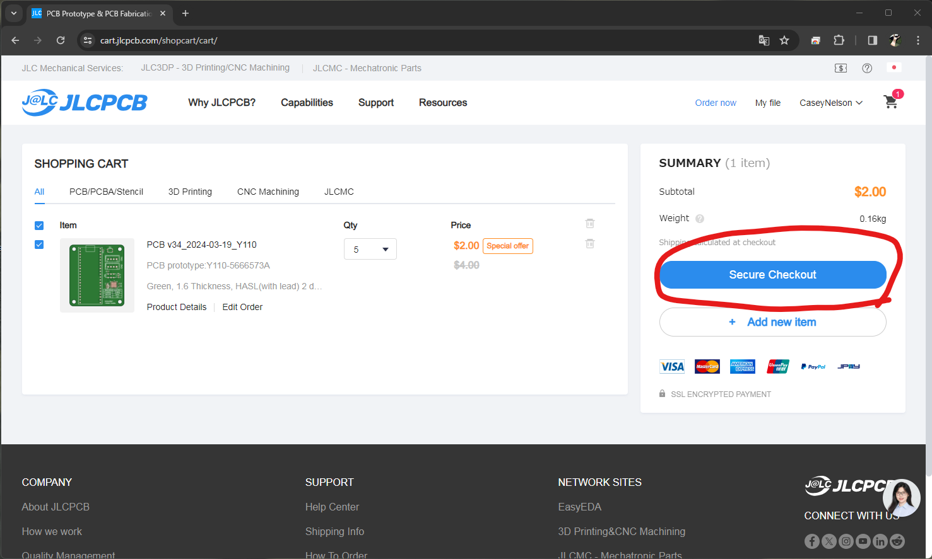The width and height of the screenshot is (932, 559).
Task: Select the 3D Printing cart tab
Action: coord(190,192)
